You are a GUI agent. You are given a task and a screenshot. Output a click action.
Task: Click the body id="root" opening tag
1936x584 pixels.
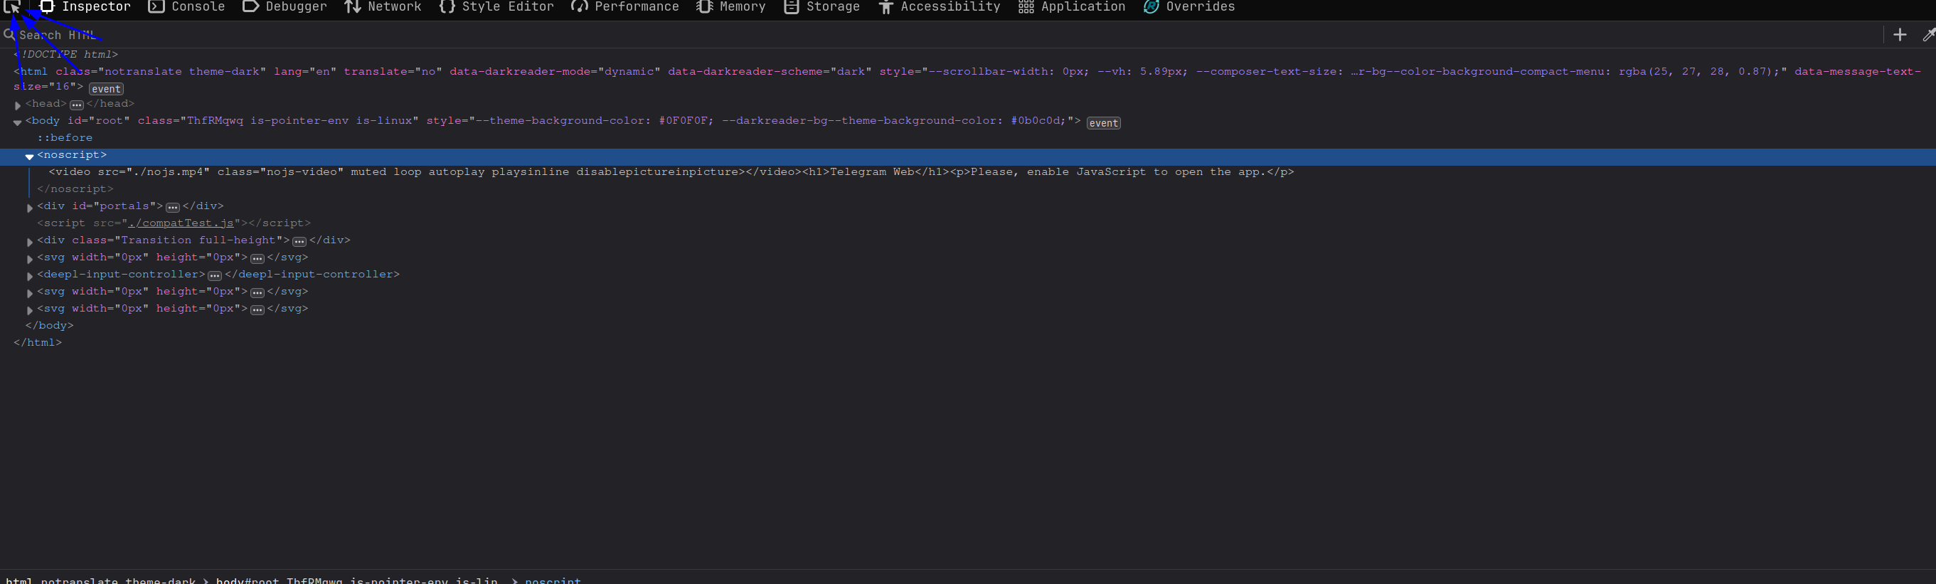pos(553,121)
